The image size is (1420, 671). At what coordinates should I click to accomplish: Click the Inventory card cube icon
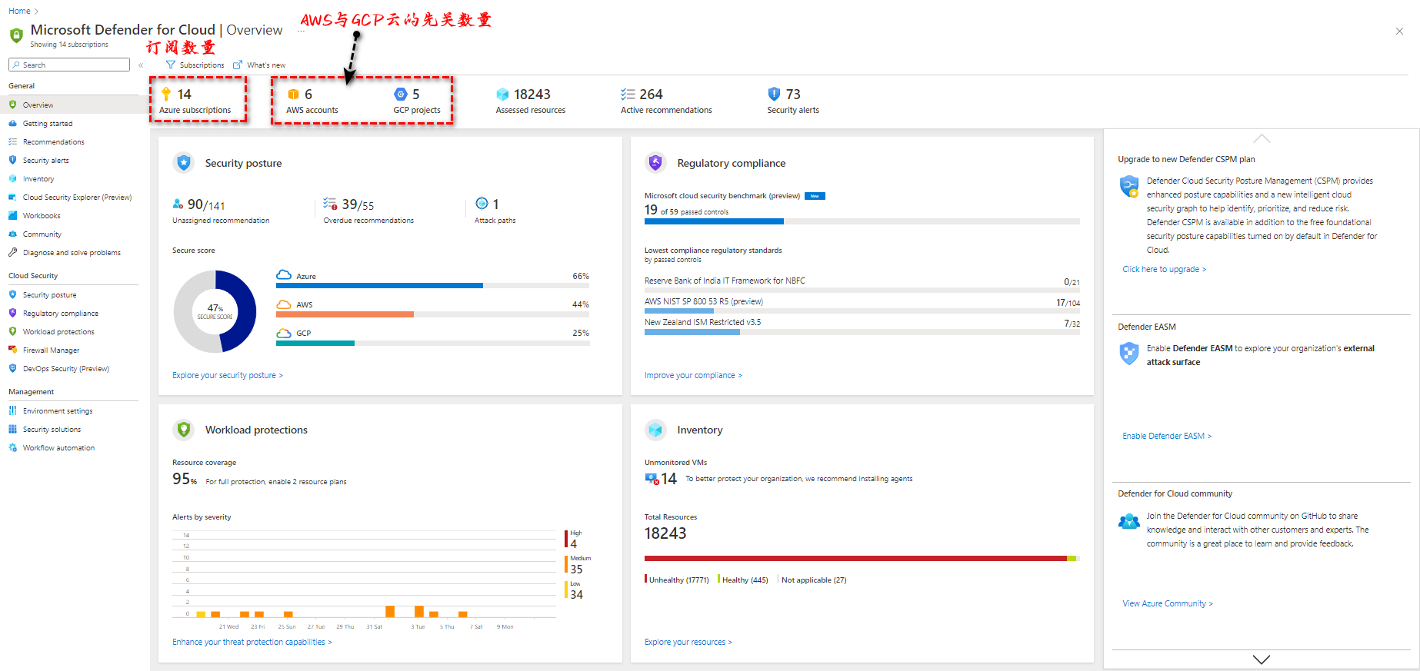(655, 430)
